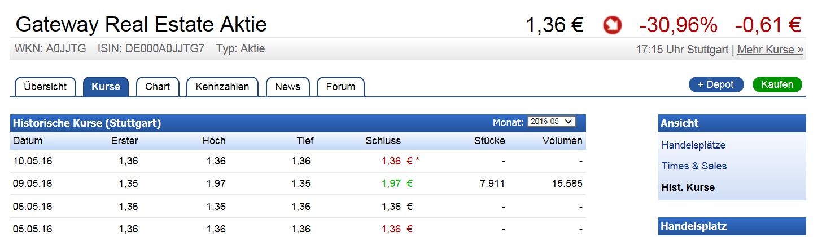Select the Kurse tab
This screenshot has width=822, height=237.
[x=106, y=87]
